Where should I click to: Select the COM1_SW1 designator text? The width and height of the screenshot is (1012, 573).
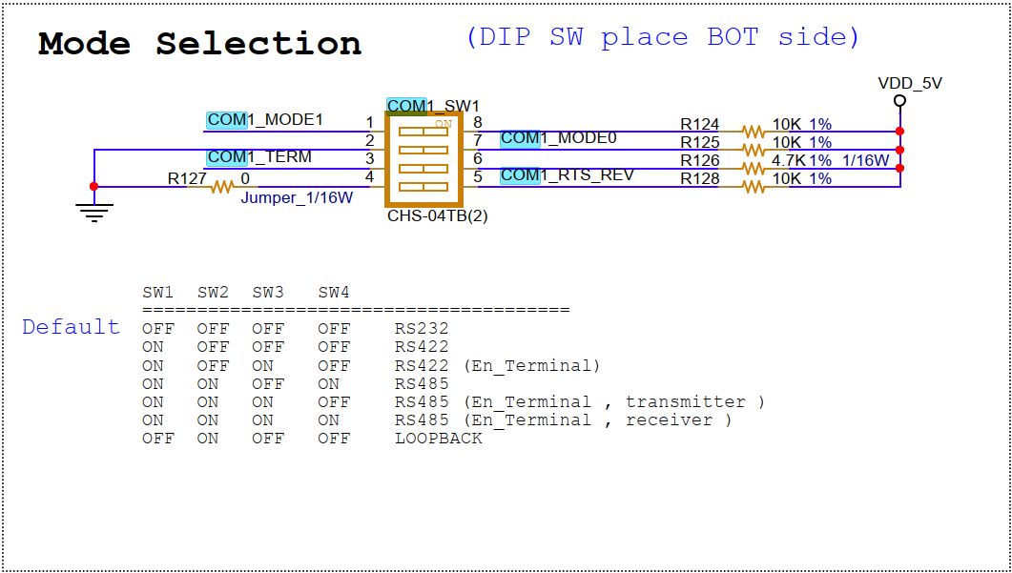point(433,106)
